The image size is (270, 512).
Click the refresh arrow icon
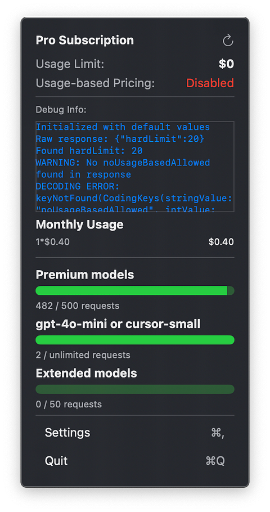(x=228, y=41)
